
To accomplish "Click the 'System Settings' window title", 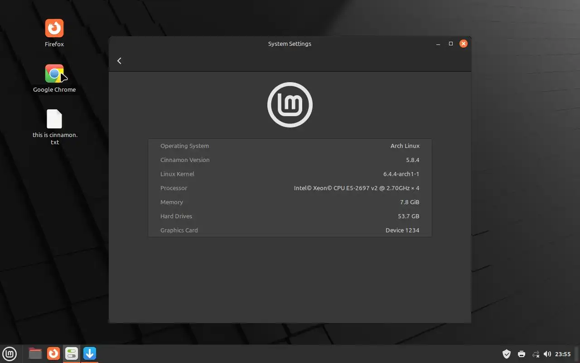I will pos(290,44).
